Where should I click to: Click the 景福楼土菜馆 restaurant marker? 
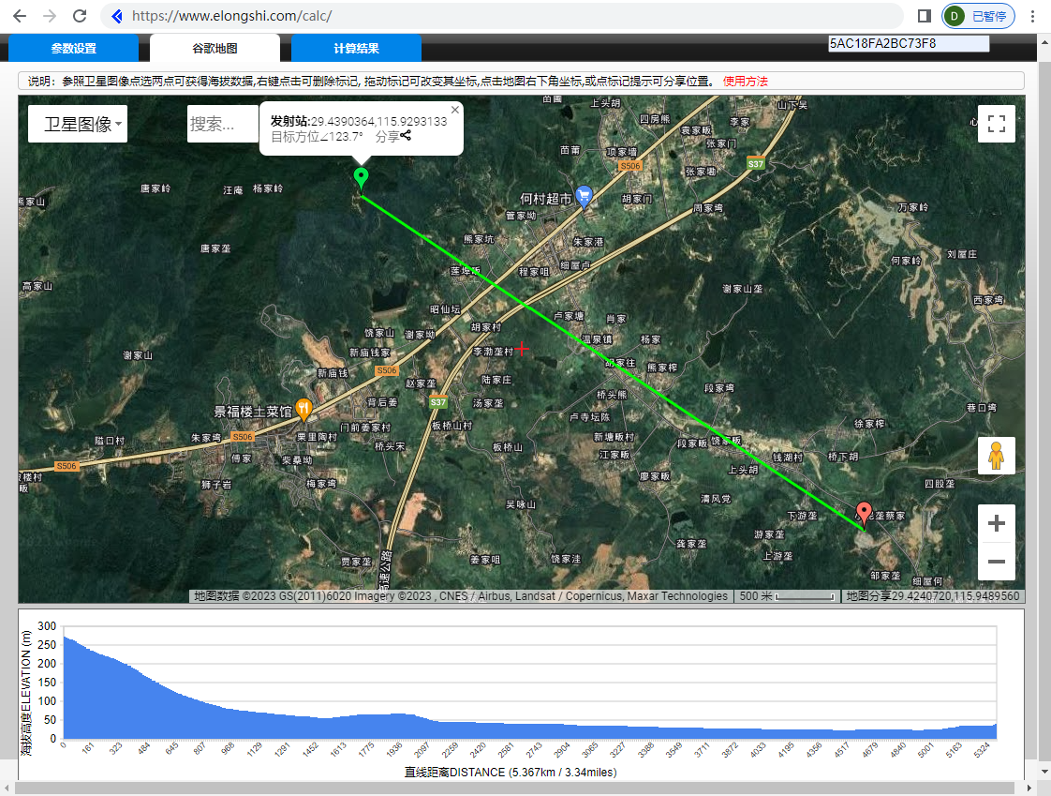[x=303, y=409]
